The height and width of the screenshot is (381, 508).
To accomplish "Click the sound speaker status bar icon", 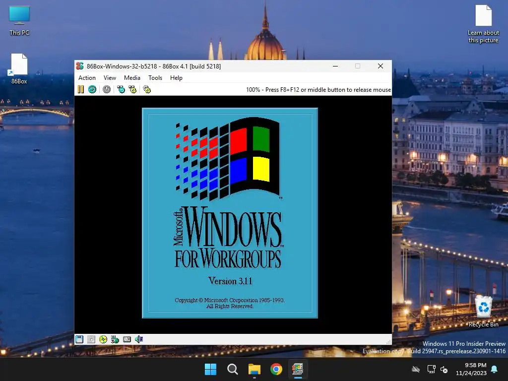I will click(x=139, y=339).
